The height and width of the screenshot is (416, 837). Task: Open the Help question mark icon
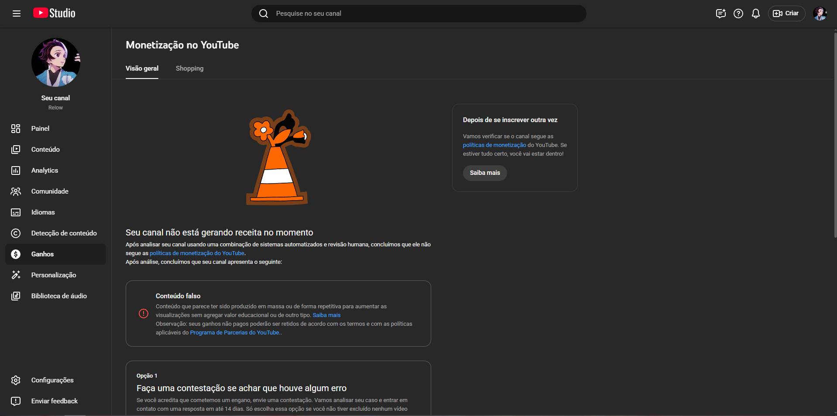point(738,14)
